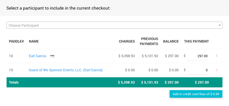Click the BALANCE column header
Image resolution: width=229 pixels, height=106 pixels.
tap(171, 41)
